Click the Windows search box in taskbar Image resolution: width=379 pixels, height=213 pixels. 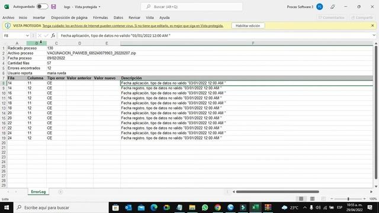point(61,208)
